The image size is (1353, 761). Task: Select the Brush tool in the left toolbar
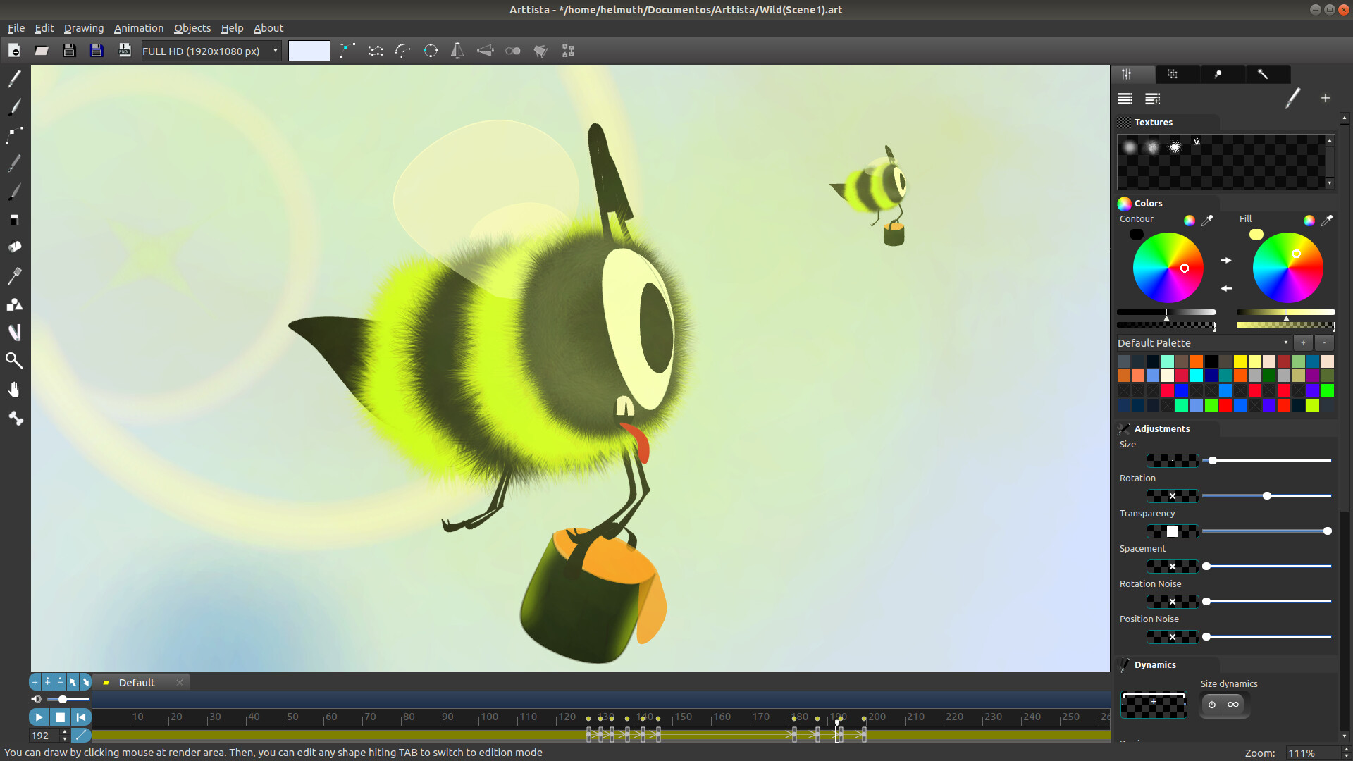pos(14,107)
